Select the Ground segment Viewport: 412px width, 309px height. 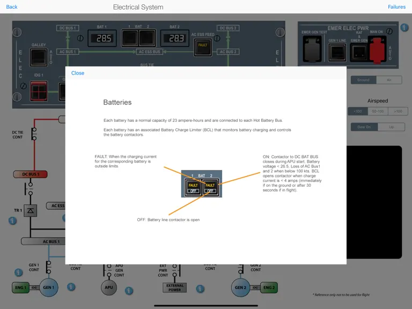click(363, 80)
